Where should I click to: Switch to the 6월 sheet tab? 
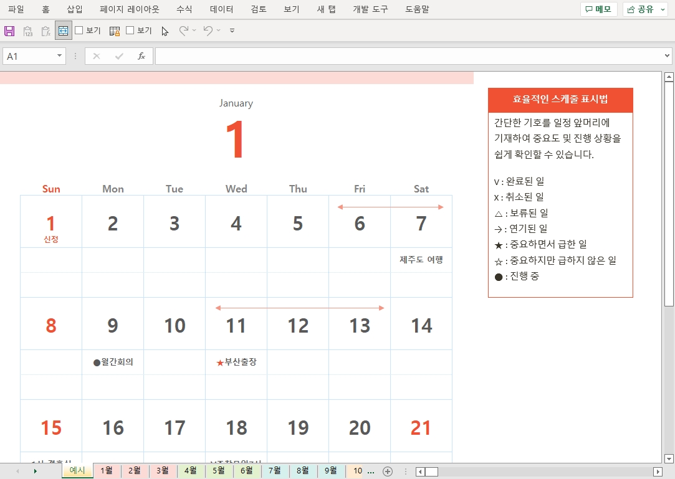click(246, 471)
